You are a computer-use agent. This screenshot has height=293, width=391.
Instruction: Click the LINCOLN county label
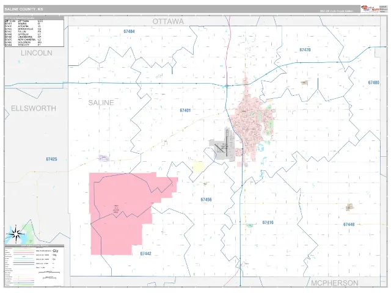coord(37,53)
